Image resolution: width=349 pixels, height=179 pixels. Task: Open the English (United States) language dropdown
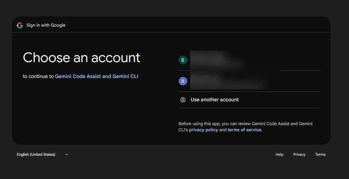click(42, 155)
